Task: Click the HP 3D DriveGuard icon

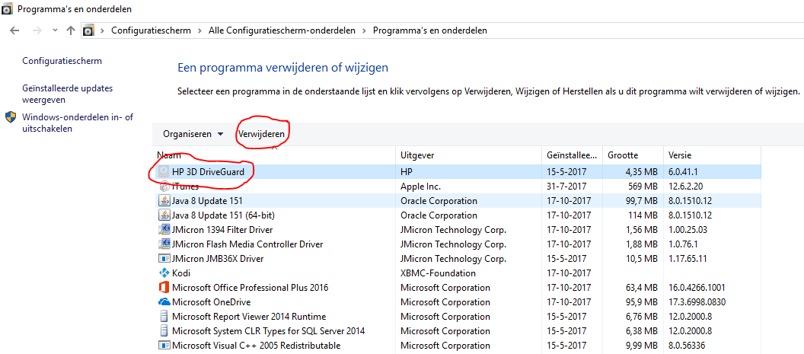Action: click(x=164, y=172)
